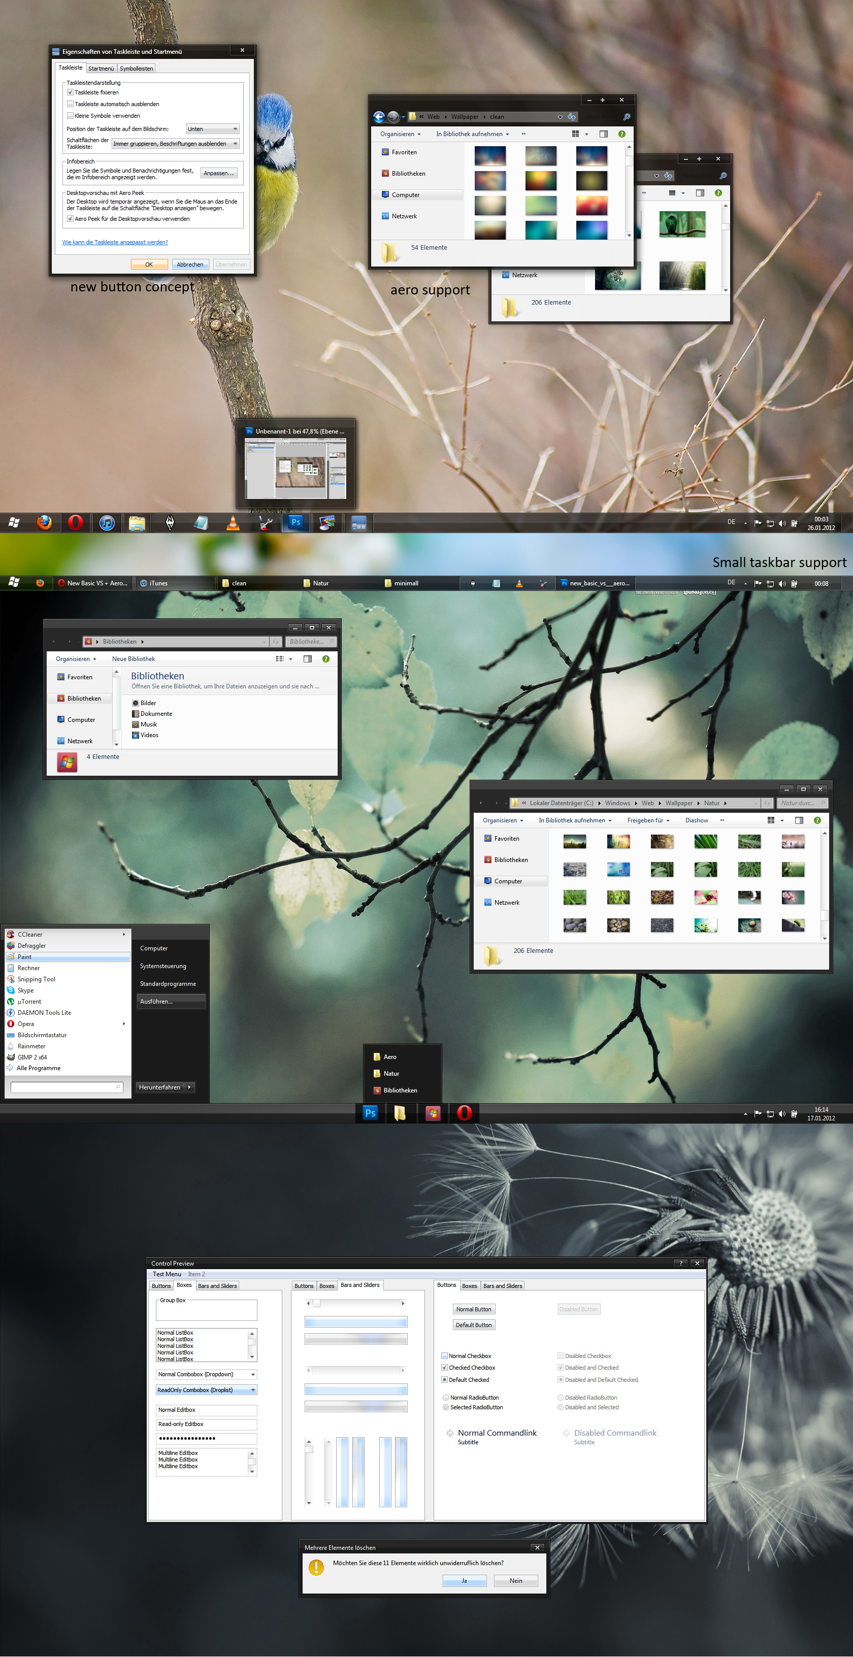Expand the CCleaner submenu arrow

(x=123, y=934)
